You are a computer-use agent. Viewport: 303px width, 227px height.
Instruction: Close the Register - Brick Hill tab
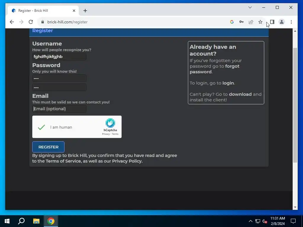click(74, 11)
